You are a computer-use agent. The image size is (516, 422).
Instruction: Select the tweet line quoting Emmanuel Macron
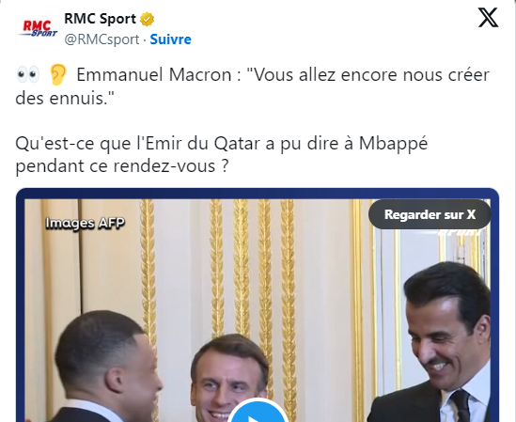click(x=253, y=86)
